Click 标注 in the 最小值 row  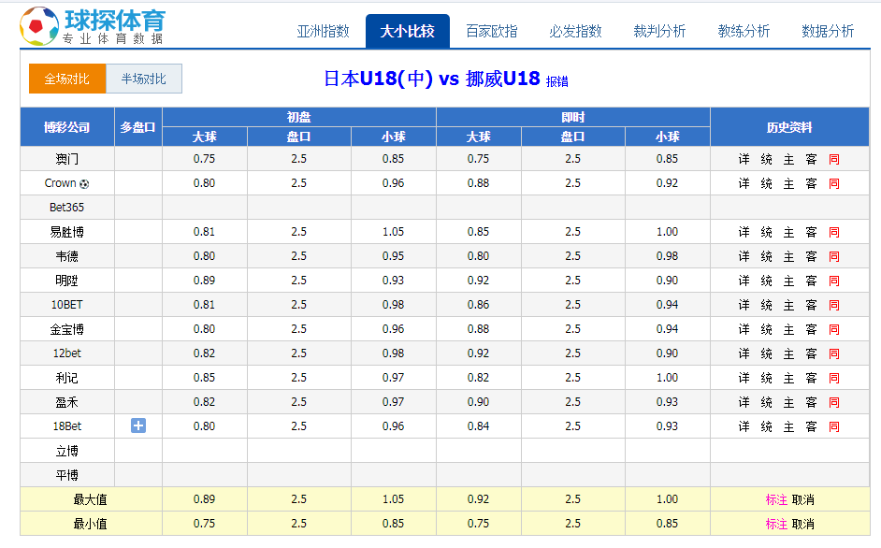coord(776,524)
